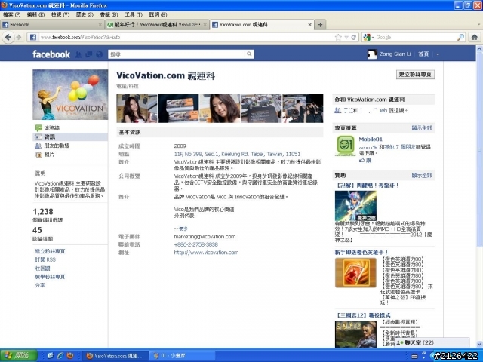Click the Google search magnifier icon
This screenshot has height=362, width=483.
click(x=460, y=37)
